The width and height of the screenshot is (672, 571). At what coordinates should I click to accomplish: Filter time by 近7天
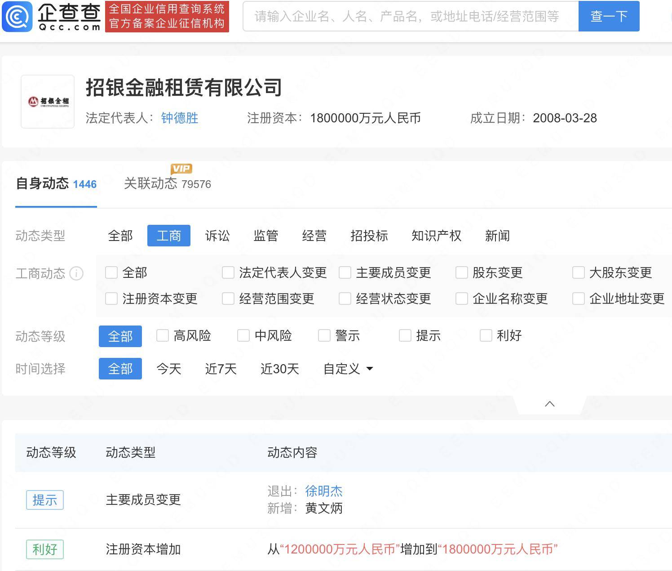coord(221,369)
